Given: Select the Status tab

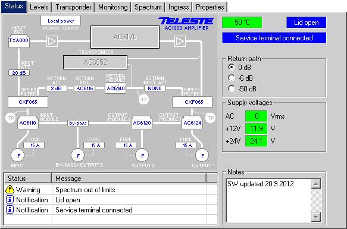Looking at the screenshot, I should pyautogui.click(x=14, y=7).
